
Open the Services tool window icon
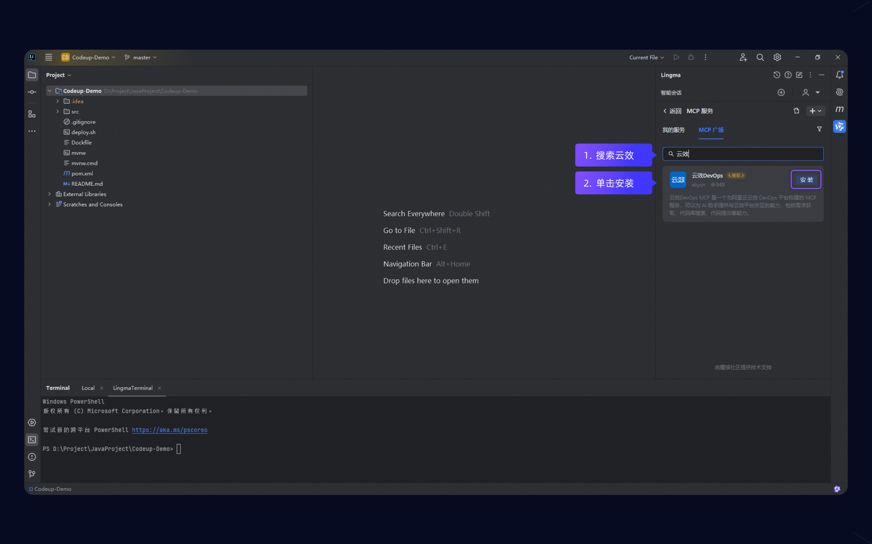(x=32, y=423)
